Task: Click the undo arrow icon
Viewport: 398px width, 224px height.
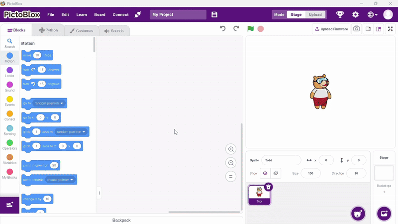Action: [x=223, y=29]
